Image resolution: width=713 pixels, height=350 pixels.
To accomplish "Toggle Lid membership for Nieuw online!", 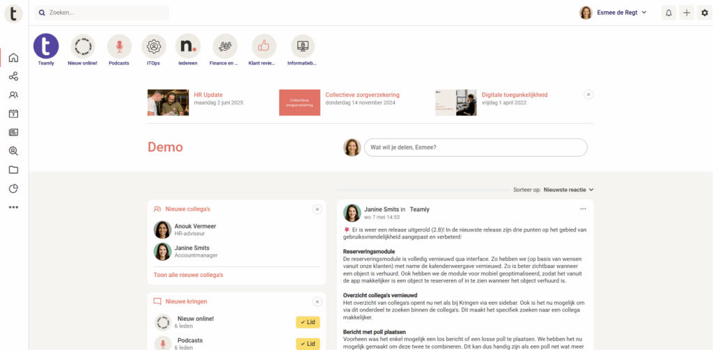I will [x=307, y=322].
